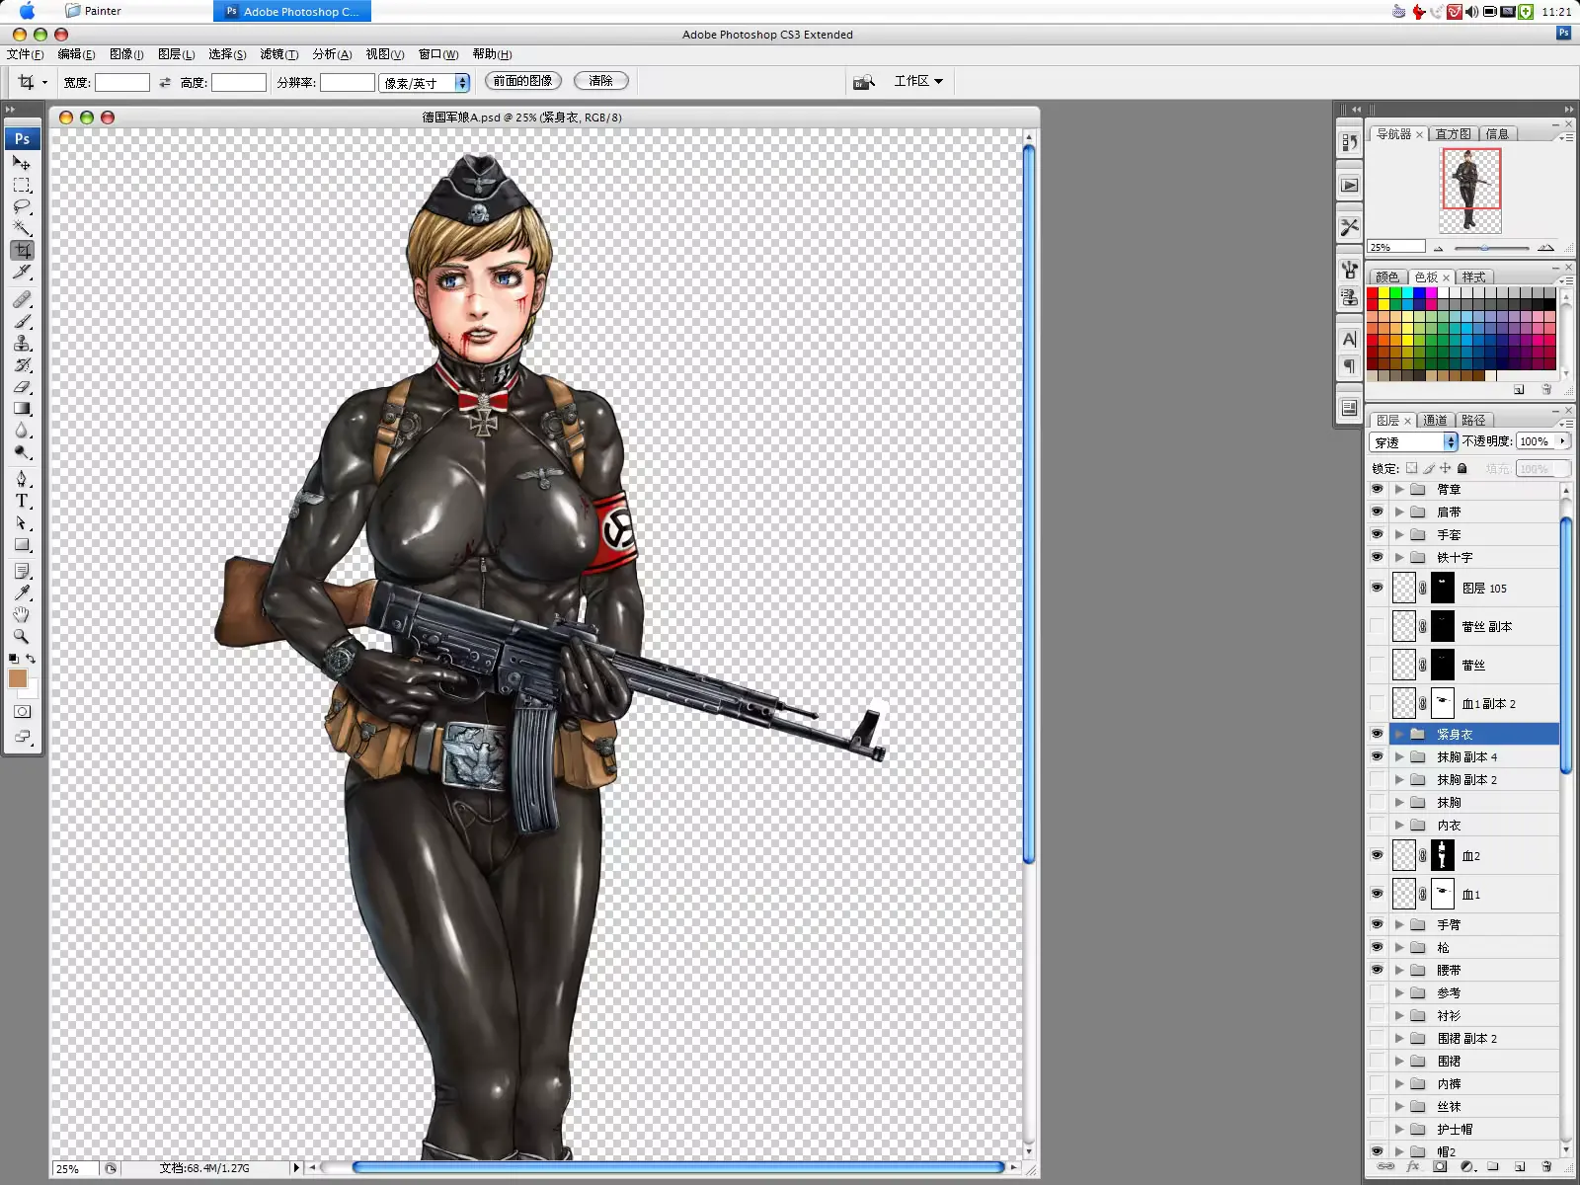The height and width of the screenshot is (1185, 1580).
Task: Click the navigator image thumbnail
Action: tap(1470, 190)
